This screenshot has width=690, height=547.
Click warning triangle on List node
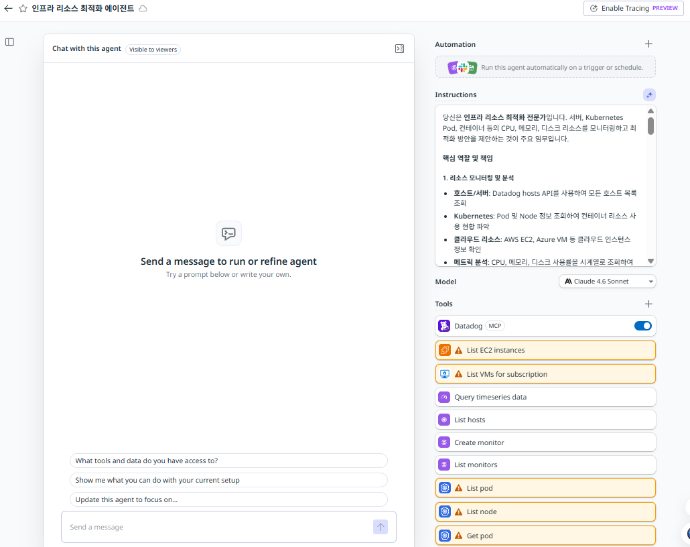coord(458,512)
